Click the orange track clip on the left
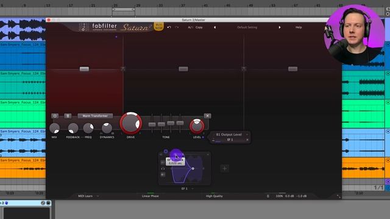 tap(23, 168)
